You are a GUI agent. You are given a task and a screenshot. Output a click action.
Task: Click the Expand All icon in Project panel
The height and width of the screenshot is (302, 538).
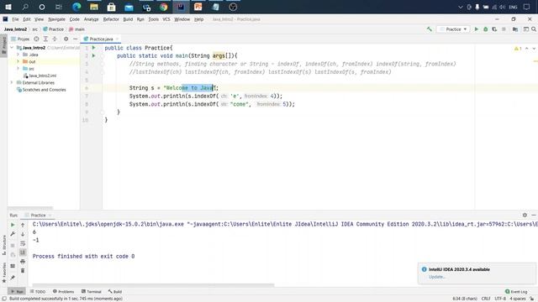point(45,39)
